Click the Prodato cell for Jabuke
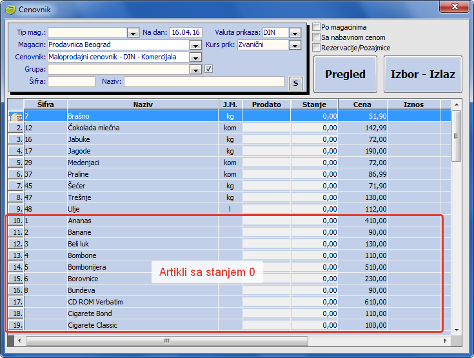The image size is (474, 358). [x=266, y=139]
